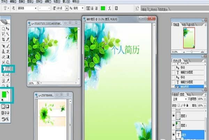Viewport: 209px width, 140px height.
Task: Align text left in options bar
Action: (x=88, y=8)
